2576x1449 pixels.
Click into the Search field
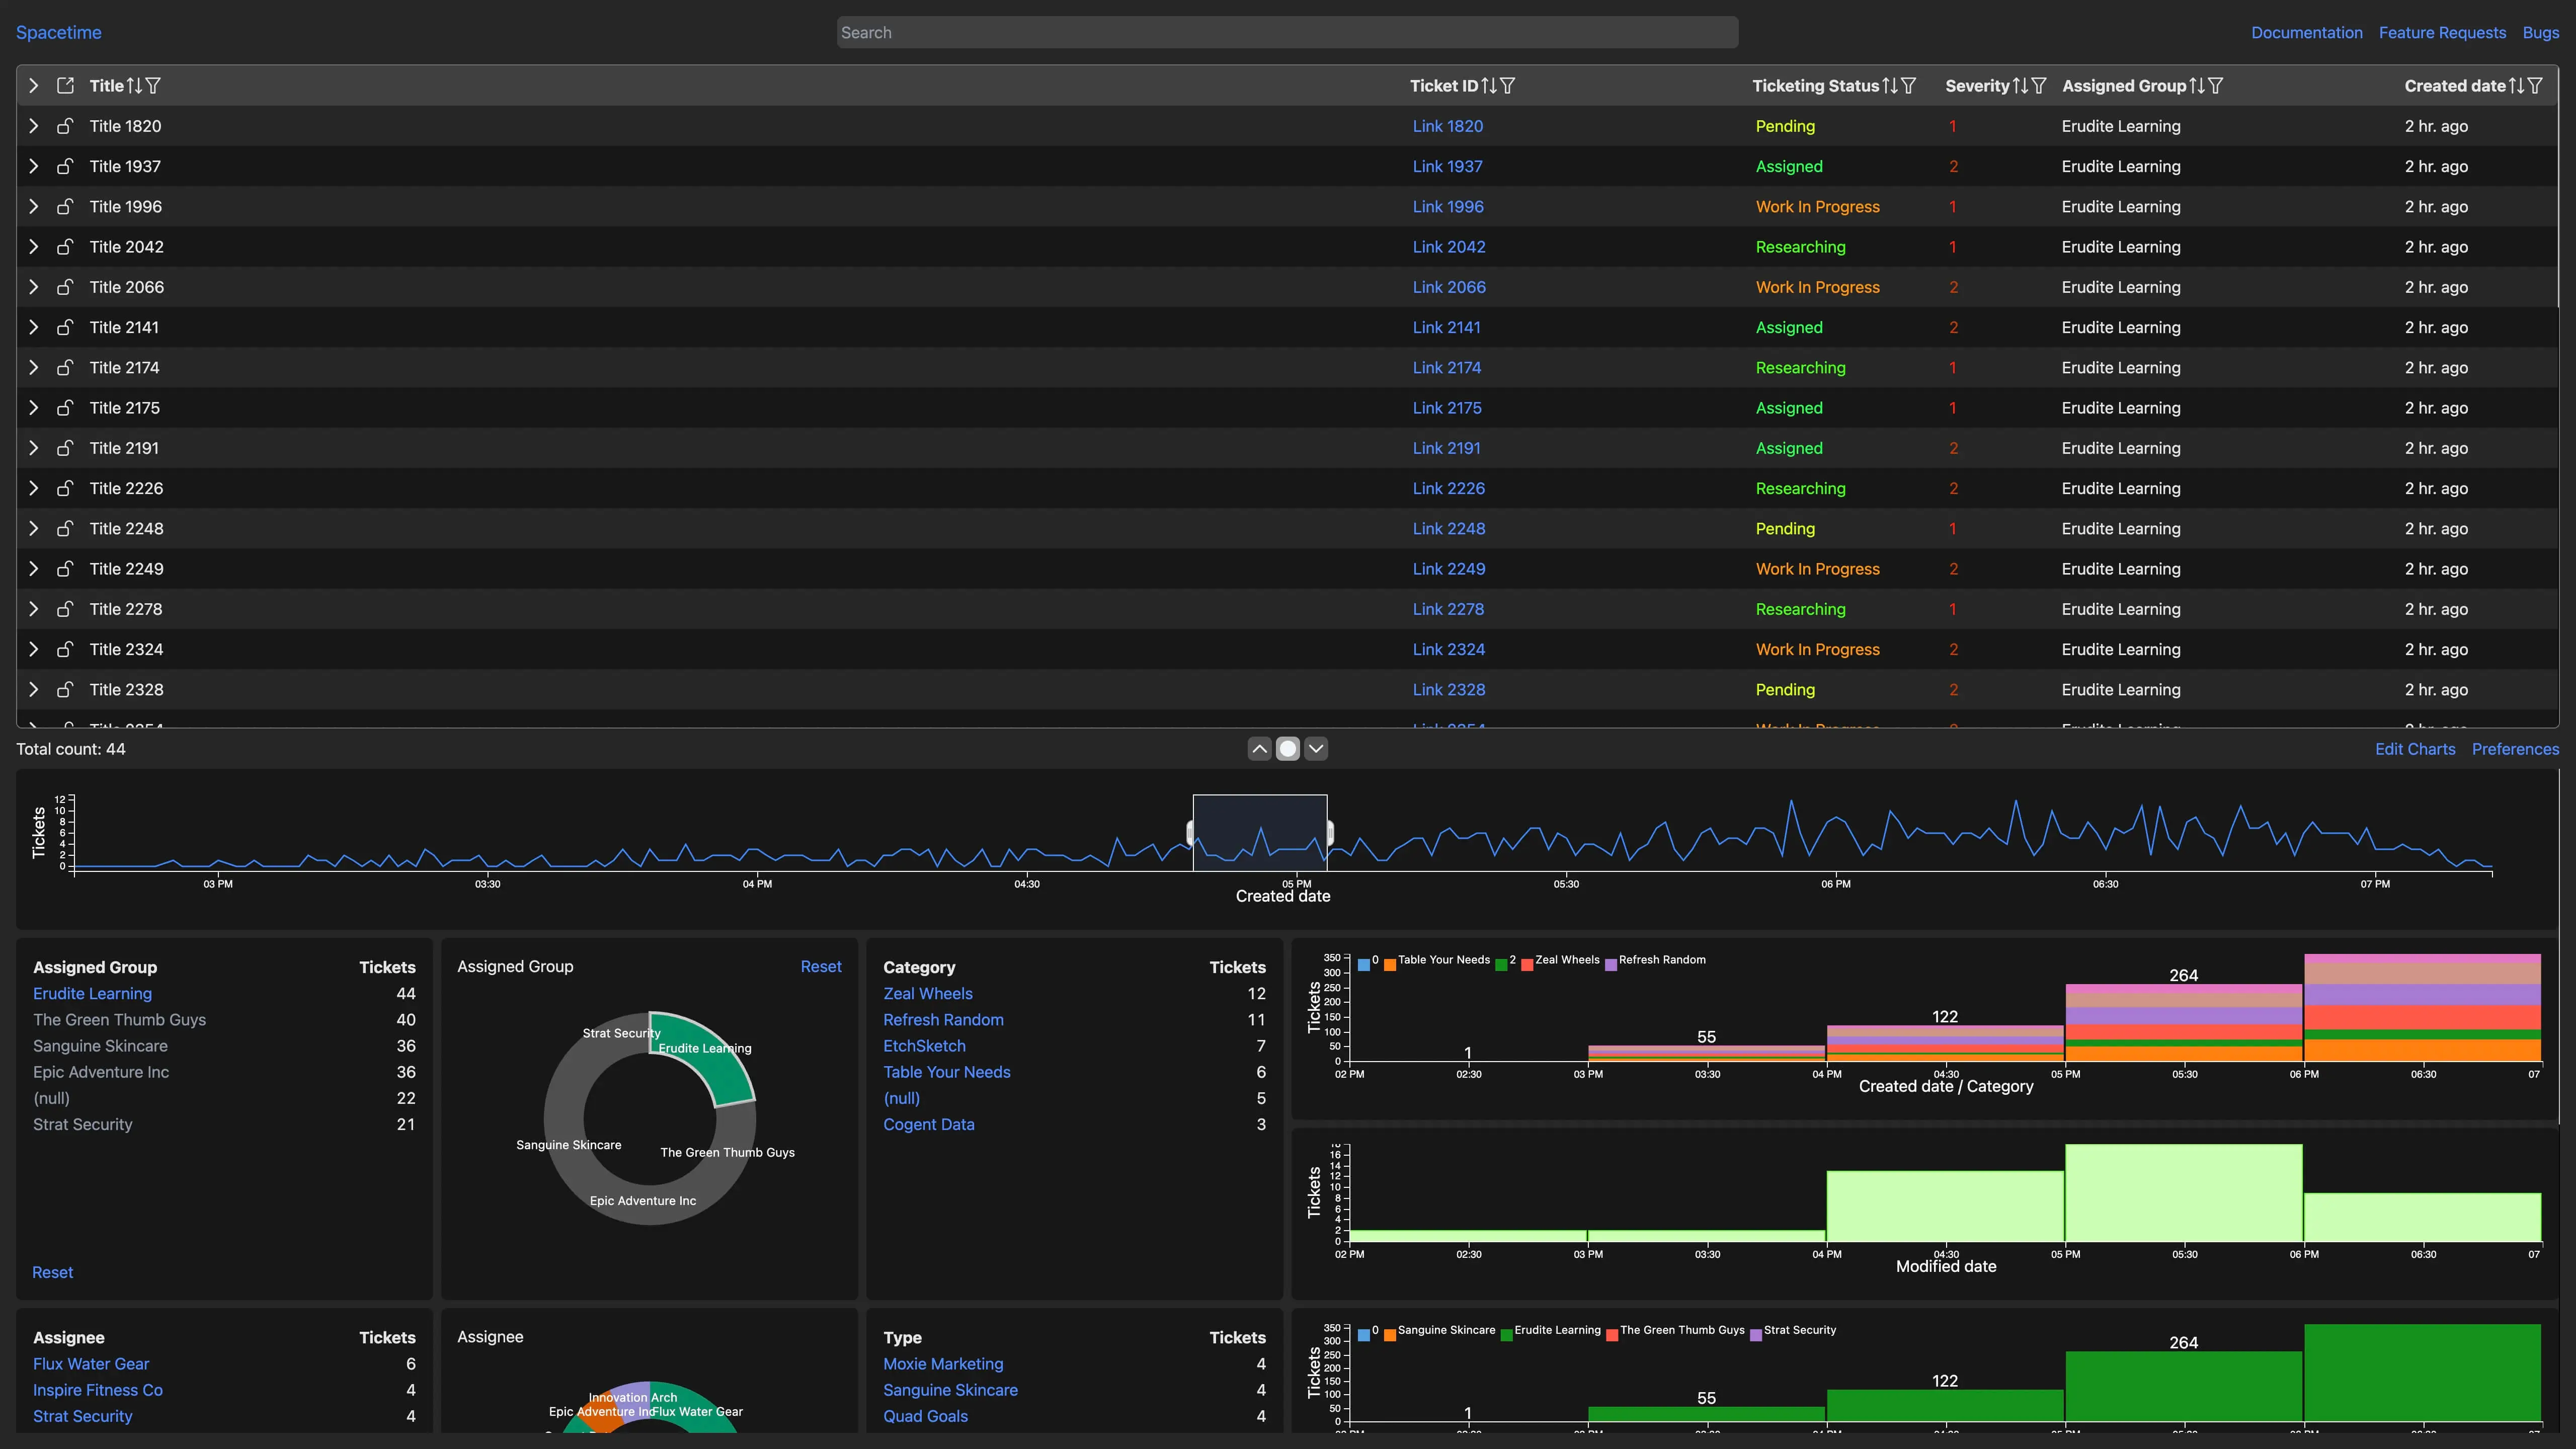pos(1286,33)
